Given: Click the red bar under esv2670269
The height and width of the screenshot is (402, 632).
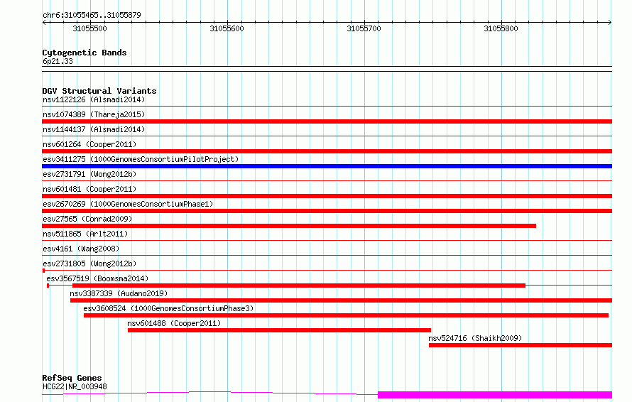Looking at the screenshot, I should click(327, 211).
